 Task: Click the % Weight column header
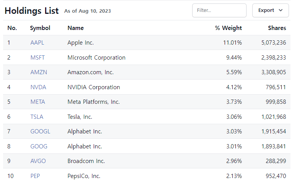pyautogui.click(x=228, y=28)
